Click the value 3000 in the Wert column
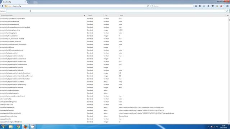Viewport: 230px width, 129px height. (120, 87)
